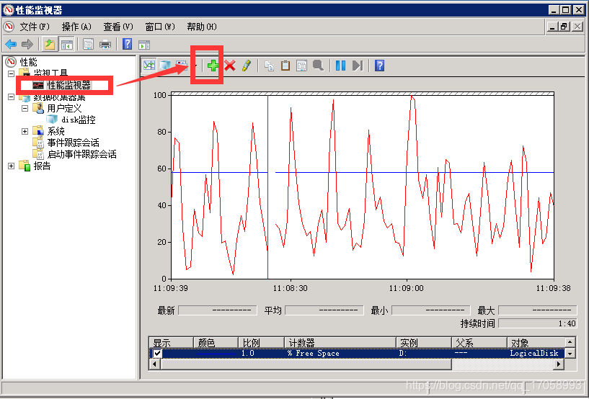Collapse the 数据收集器集 tree node

click(12, 97)
